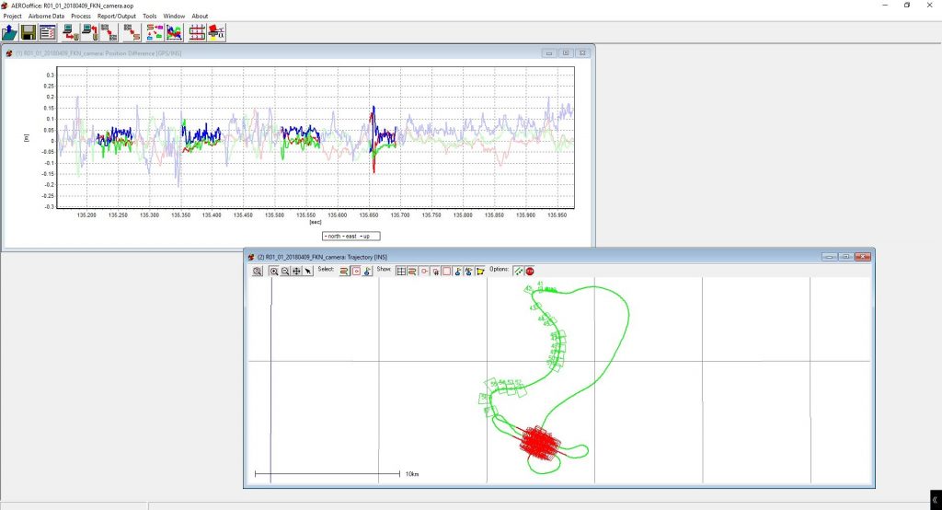Click the red sensor calibration alpha icon

point(216,32)
